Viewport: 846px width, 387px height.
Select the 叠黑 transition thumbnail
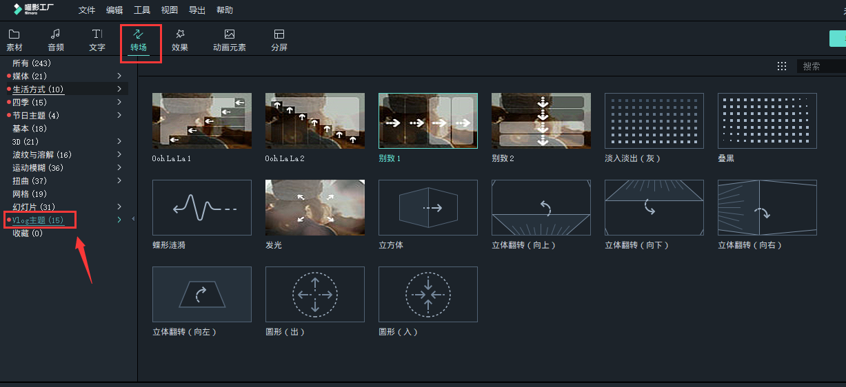[x=767, y=121]
